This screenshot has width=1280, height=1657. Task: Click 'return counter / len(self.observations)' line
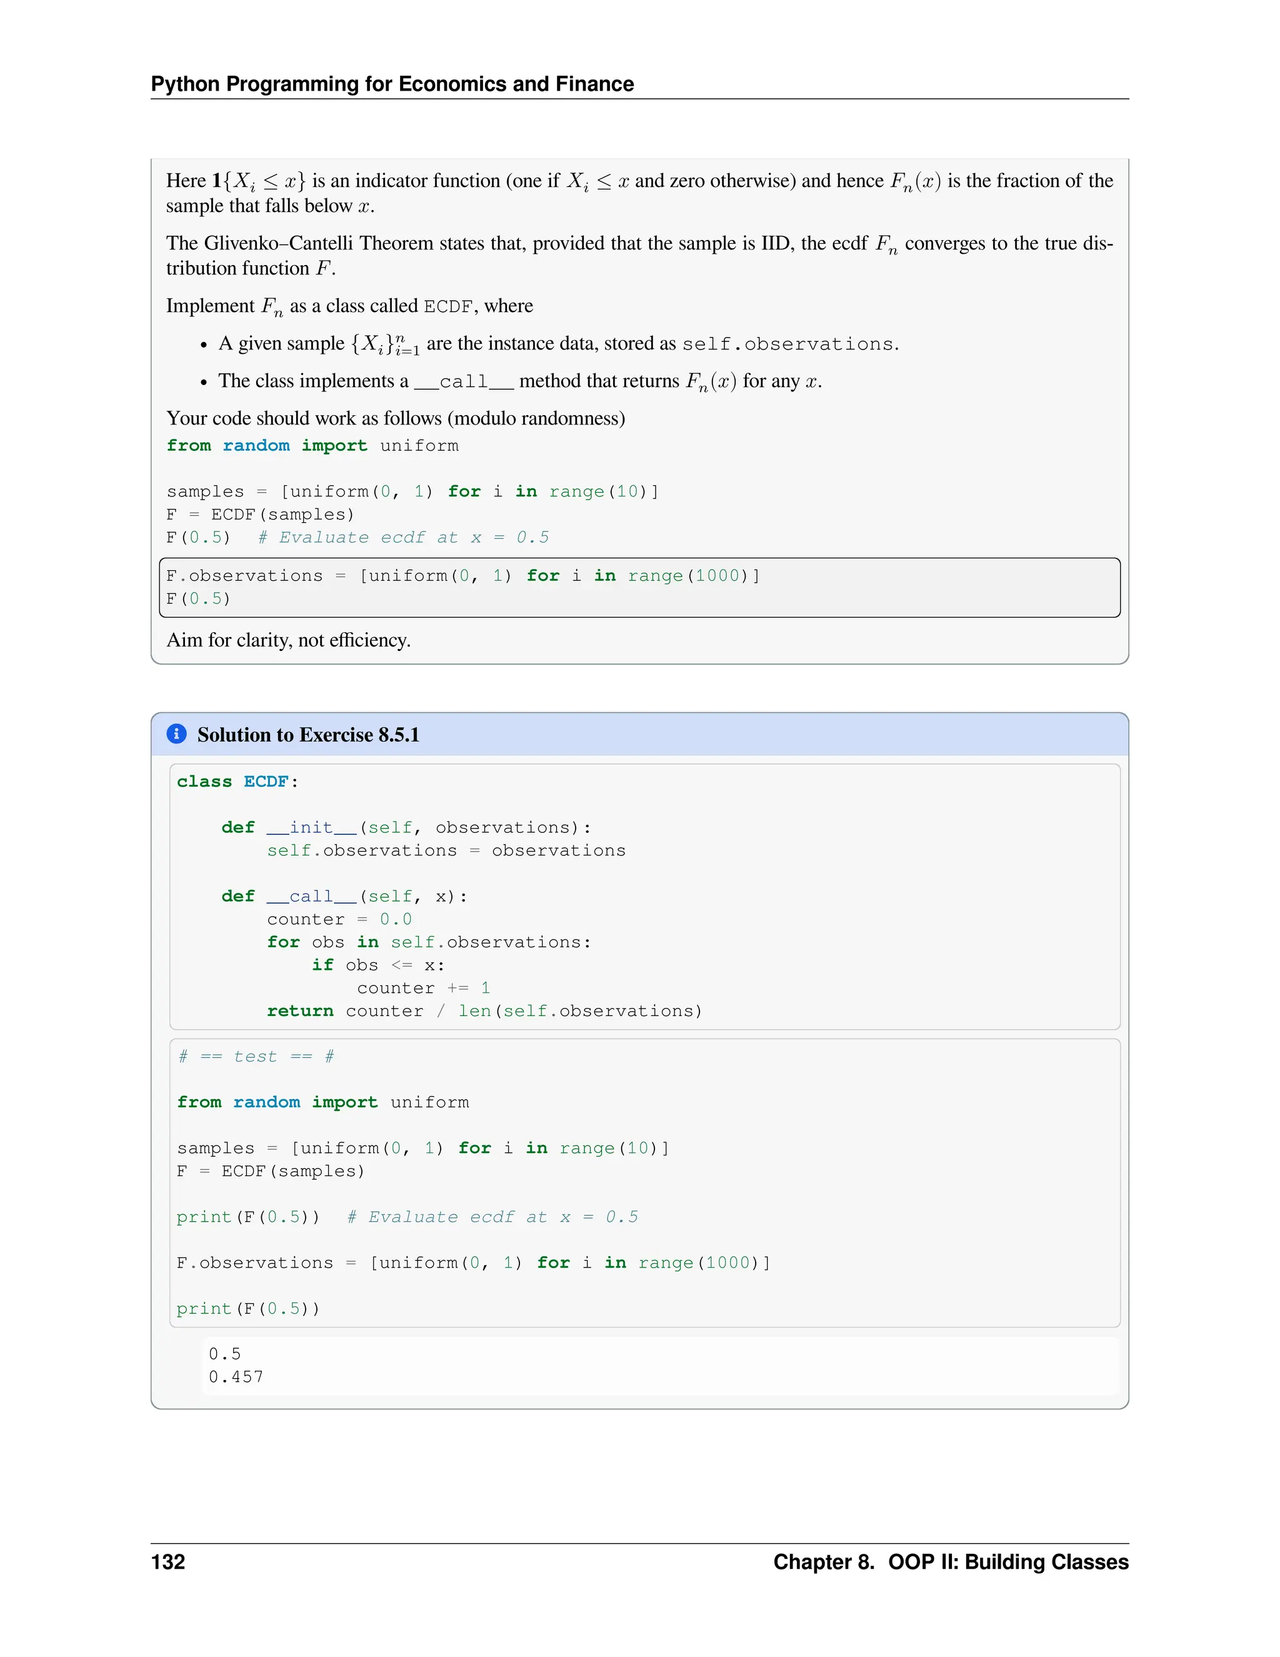[484, 1011]
